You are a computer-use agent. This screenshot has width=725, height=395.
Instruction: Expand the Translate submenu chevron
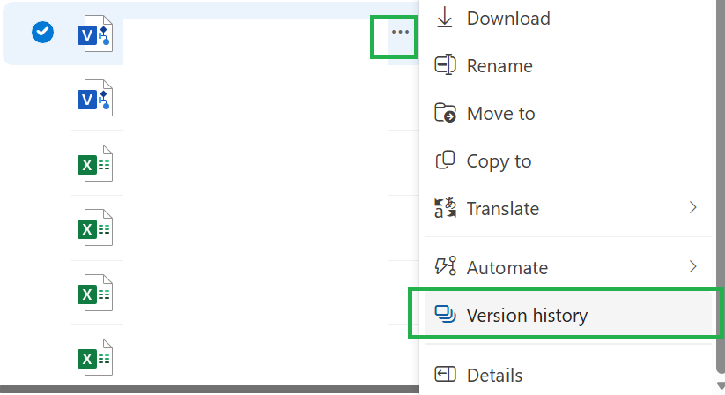(692, 208)
